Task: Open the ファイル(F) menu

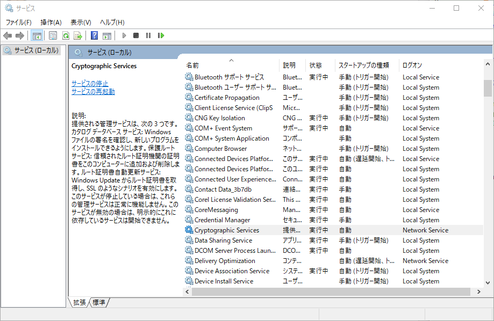Action: coord(19,23)
